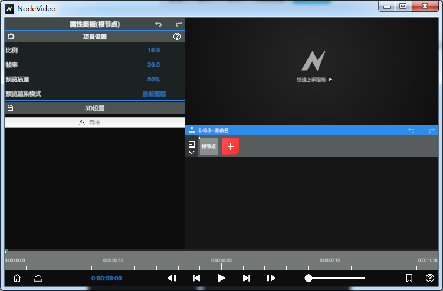Viewport: 443px width, 291px height.
Task: Open help icon in bottom right corner
Action: 430,278
